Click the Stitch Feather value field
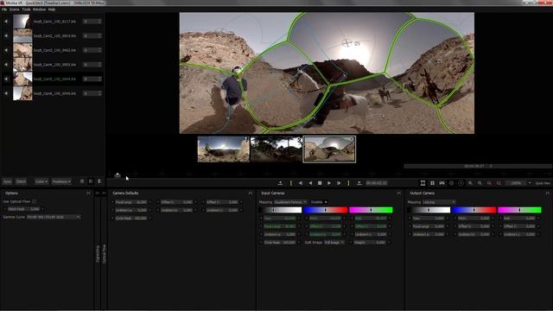 click(23, 209)
